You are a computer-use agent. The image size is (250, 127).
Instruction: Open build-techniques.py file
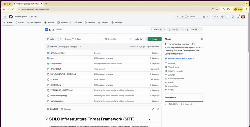tap(59, 96)
